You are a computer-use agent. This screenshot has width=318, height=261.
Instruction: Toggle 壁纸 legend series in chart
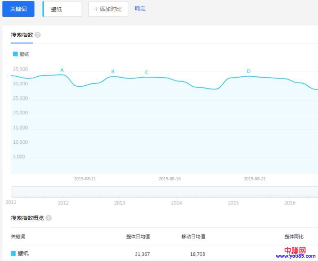(21, 54)
